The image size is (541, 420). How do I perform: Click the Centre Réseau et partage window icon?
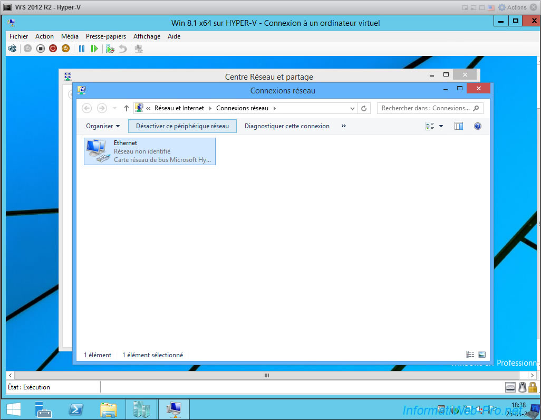coord(67,77)
